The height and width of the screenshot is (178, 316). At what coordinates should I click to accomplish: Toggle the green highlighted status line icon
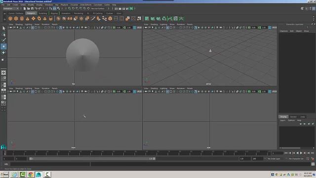pyautogui.click(x=131, y=8)
